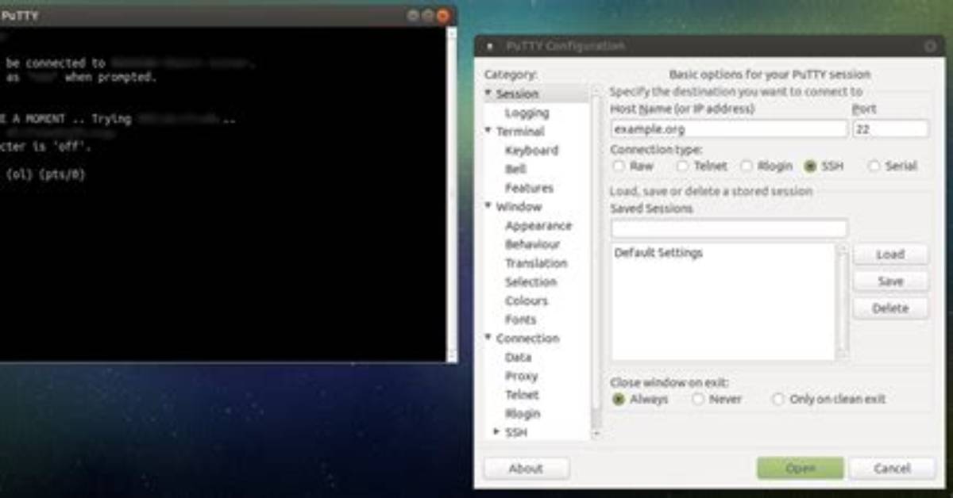Open the Data settings
This screenshot has width=953, height=498.
coord(518,358)
